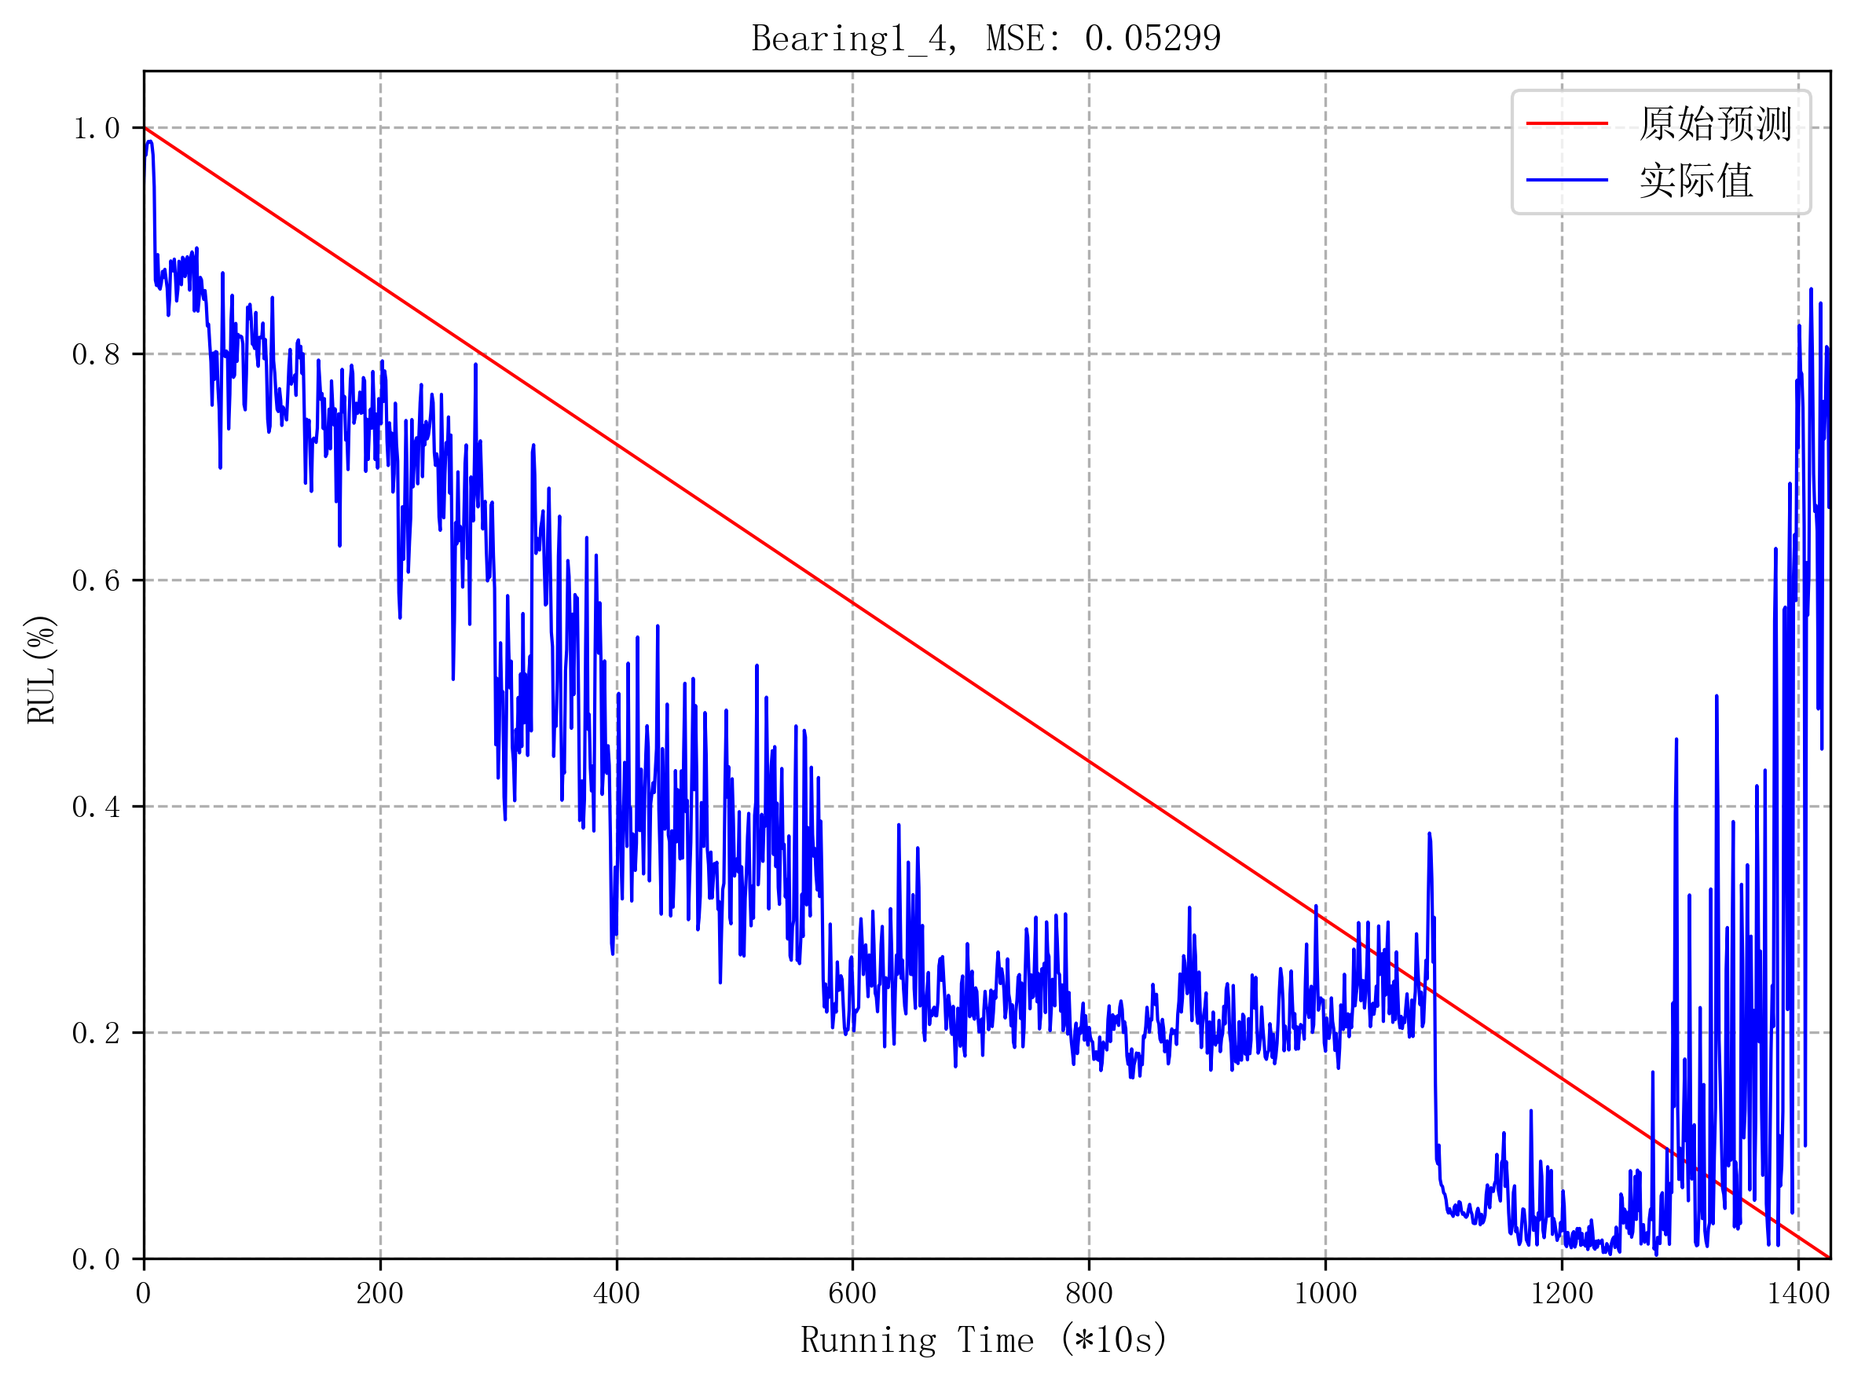The width and height of the screenshot is (1854, 1381).
Task: Click the y-axis tick label '0.0'
Action: pos(96,1260)
